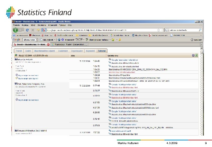Viewport: 212px width, 147px height.
Task: Click the Kirjanmerkit button on Google toolbar
Action: [68, 40]
